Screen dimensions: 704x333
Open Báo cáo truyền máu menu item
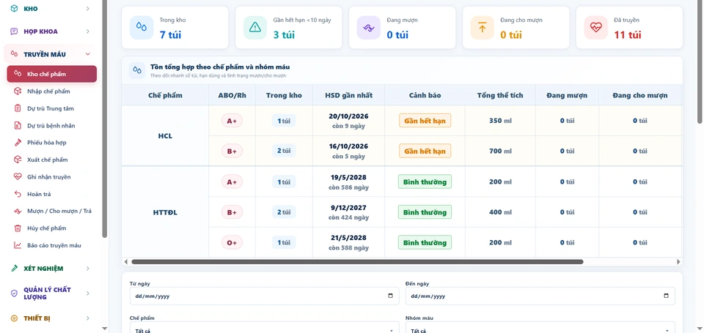[51, 245]
